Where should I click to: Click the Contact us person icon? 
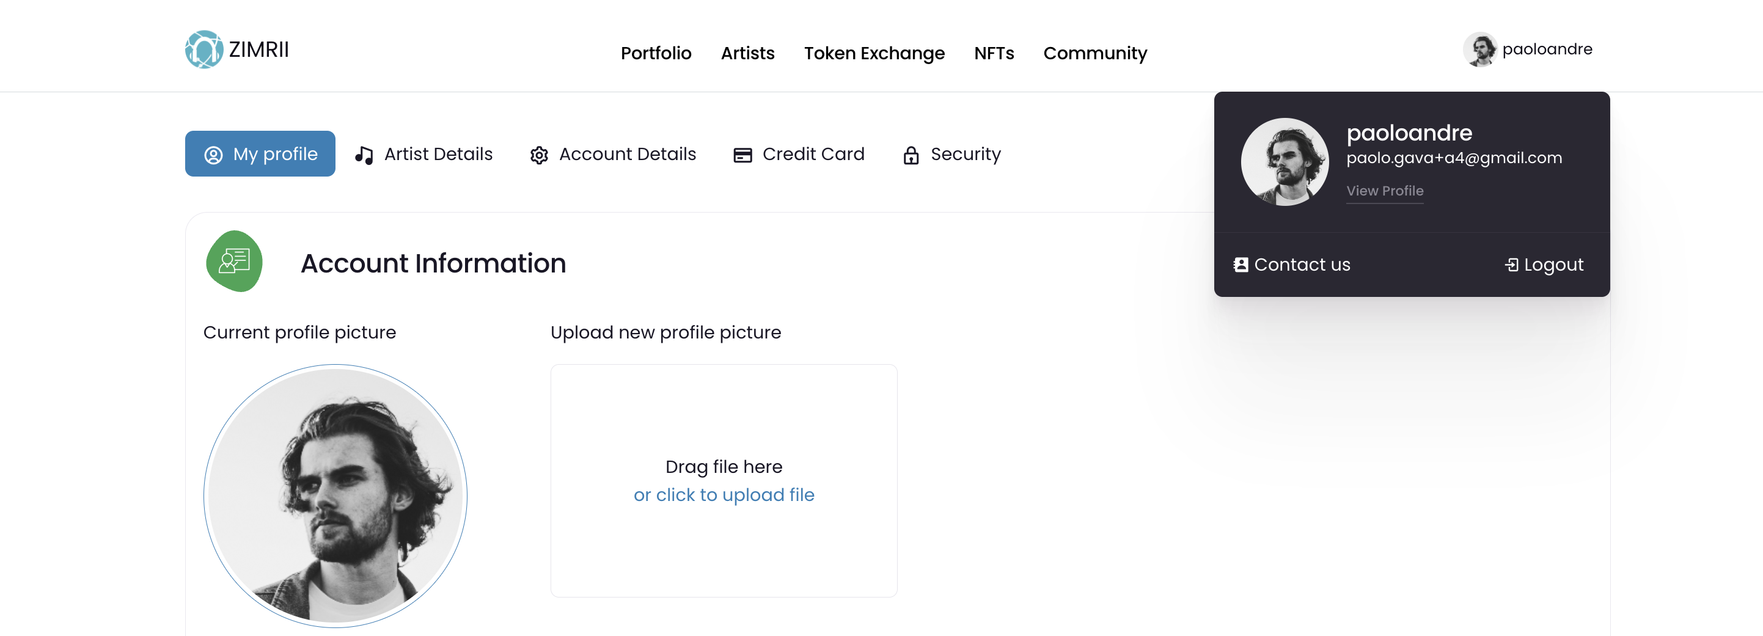click(1240, 265)
